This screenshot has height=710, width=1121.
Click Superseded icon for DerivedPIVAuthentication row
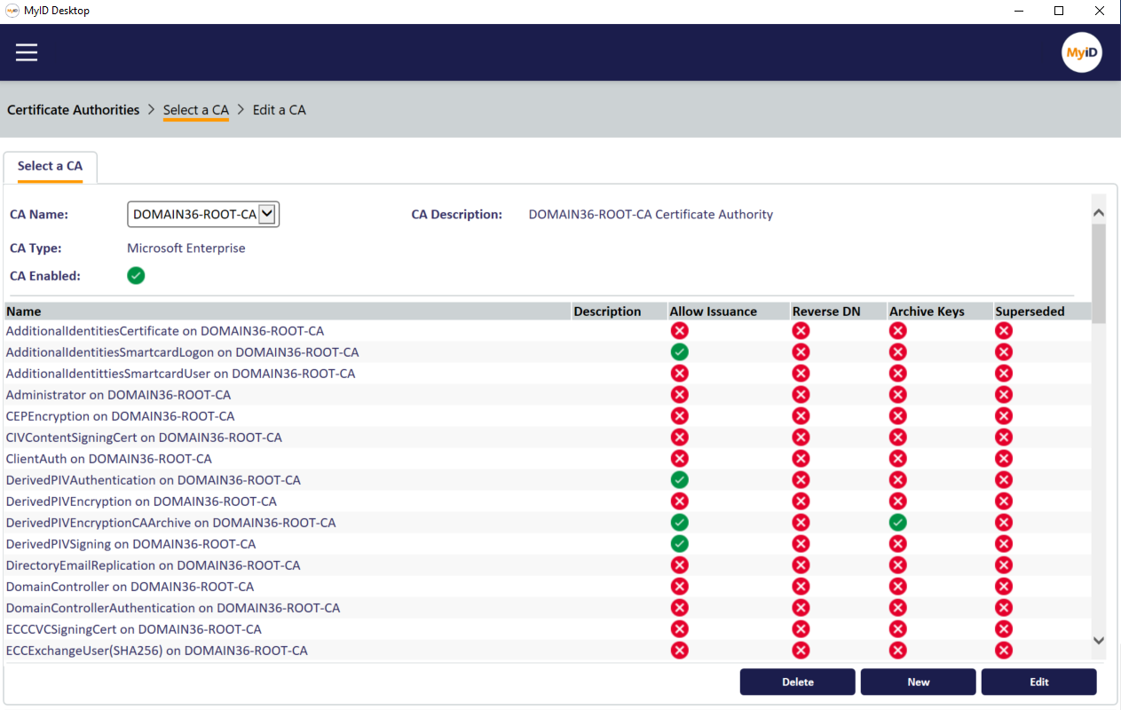(x=1004, y=480)
